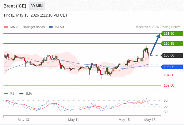The height and width of the screenshot is (125, 184).
Task: Click the May 15 date axis label
Action: pos(124,120)
